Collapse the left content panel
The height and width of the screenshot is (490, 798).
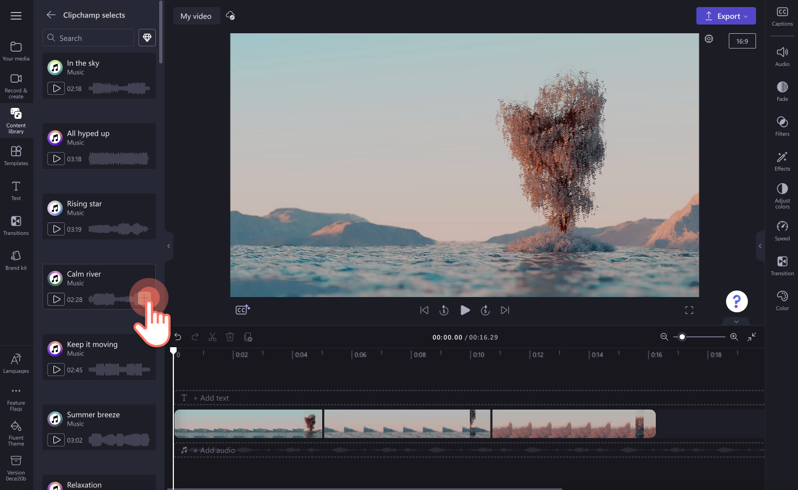(x=168, y=246)
